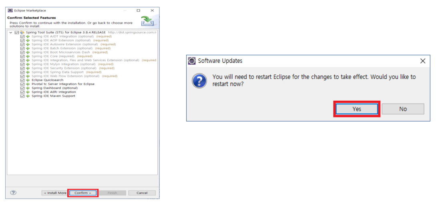
Task: Select the 'Pivotal tc Server Integration for Eclipse' text
Action: (x=63, y=84)
